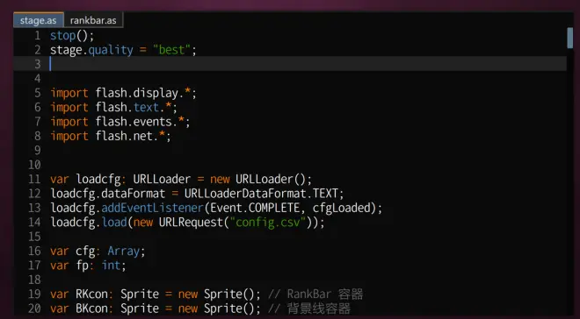
Task: Click the flash.events import statement
Action: (x=120, y=122)
